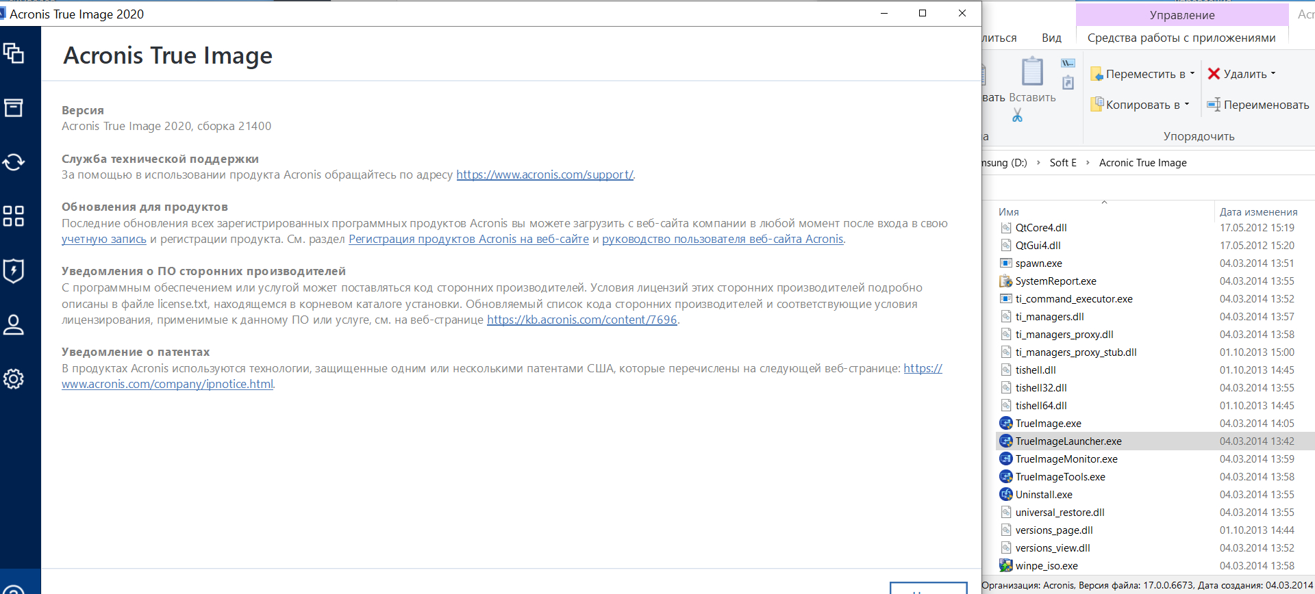This screenshot has width=1315, height=594.
Task: Sort files by the 'Имя' column header
Action: pyautogui.click(x=1008, y=212)
